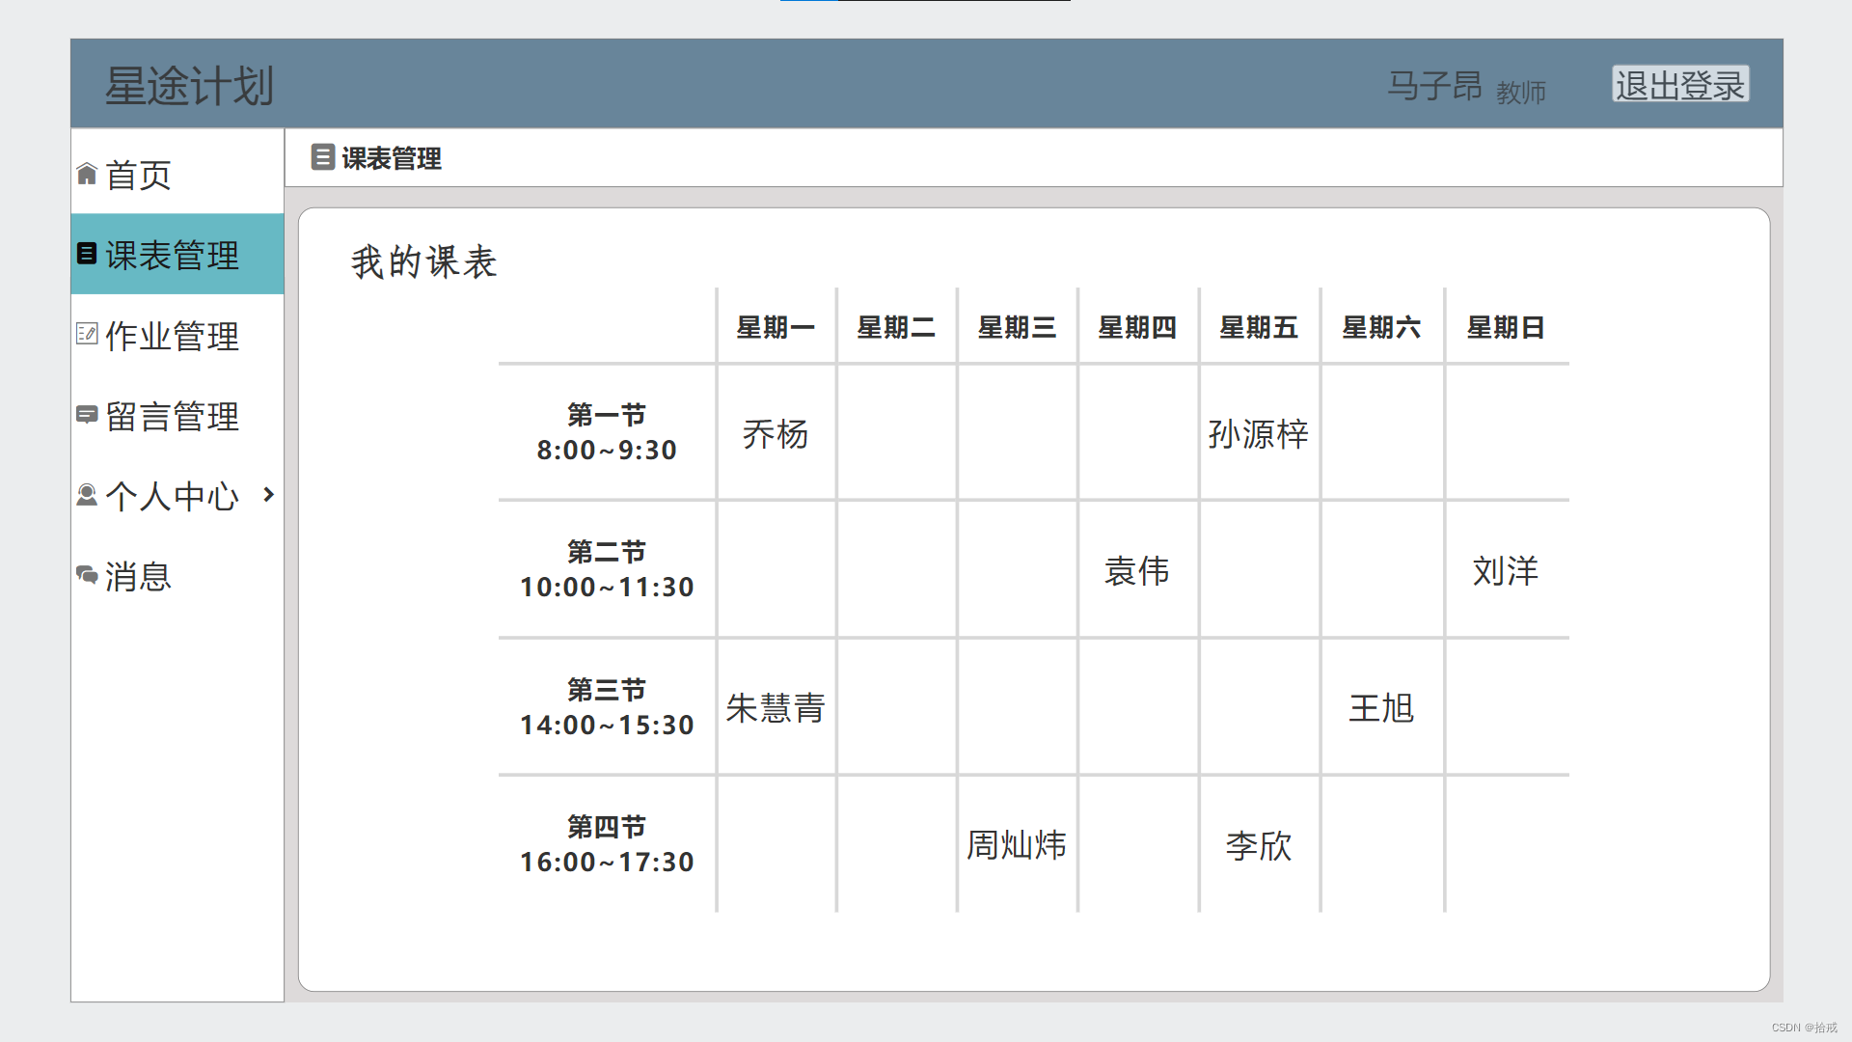1852x1042 pixels.
Task: Click the 课表管理 sidebar list icon
Action: coord(87,254)
